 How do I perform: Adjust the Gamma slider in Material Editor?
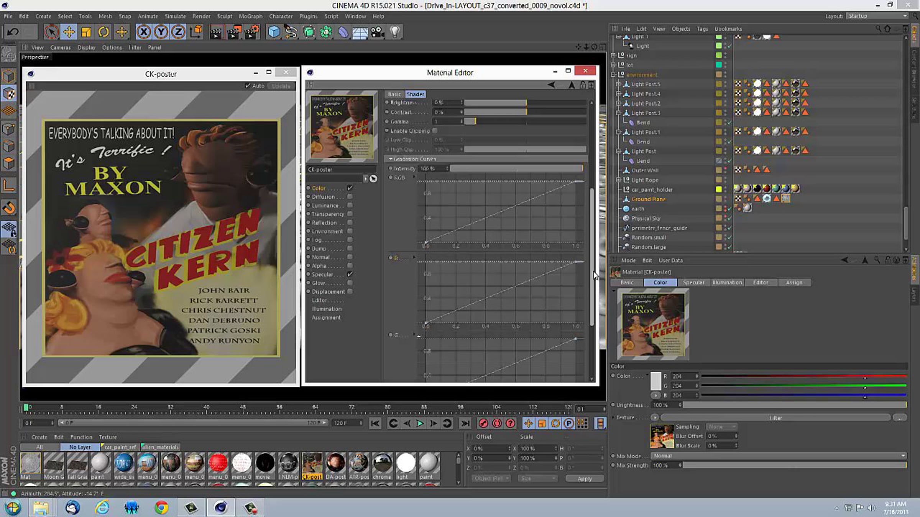tap(525, 121)
